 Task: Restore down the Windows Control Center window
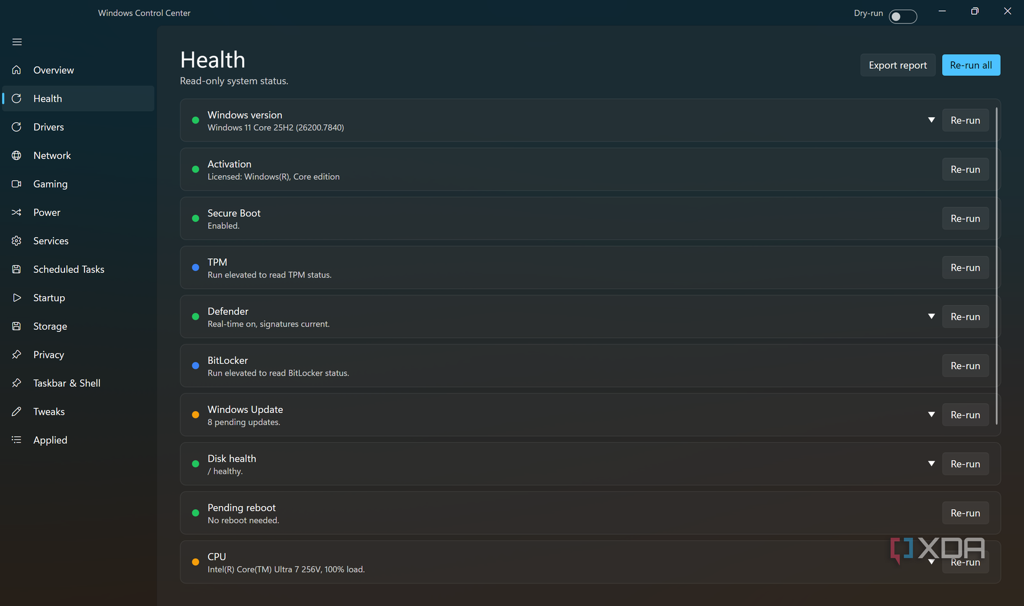click(x=975, y=11)
